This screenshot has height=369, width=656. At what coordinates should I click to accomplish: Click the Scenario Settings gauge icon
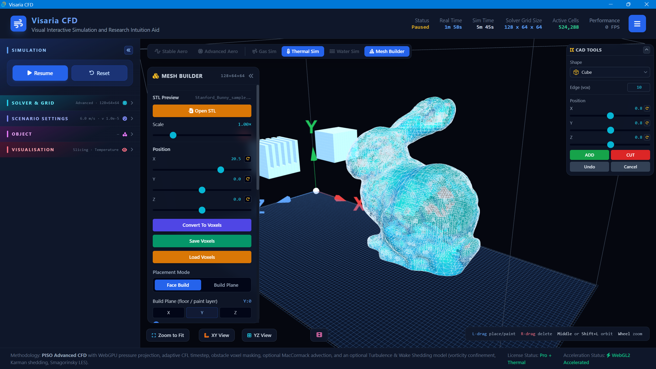click(125, 118)
